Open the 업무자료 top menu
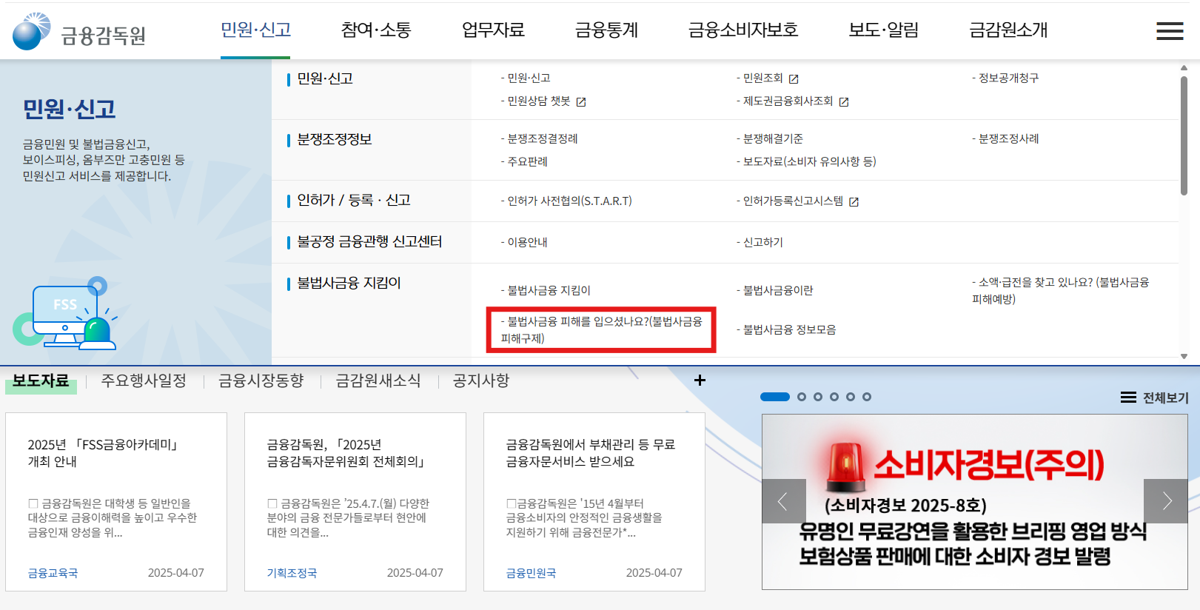Viewport: 1200px width, 610px height. [493, 30]
